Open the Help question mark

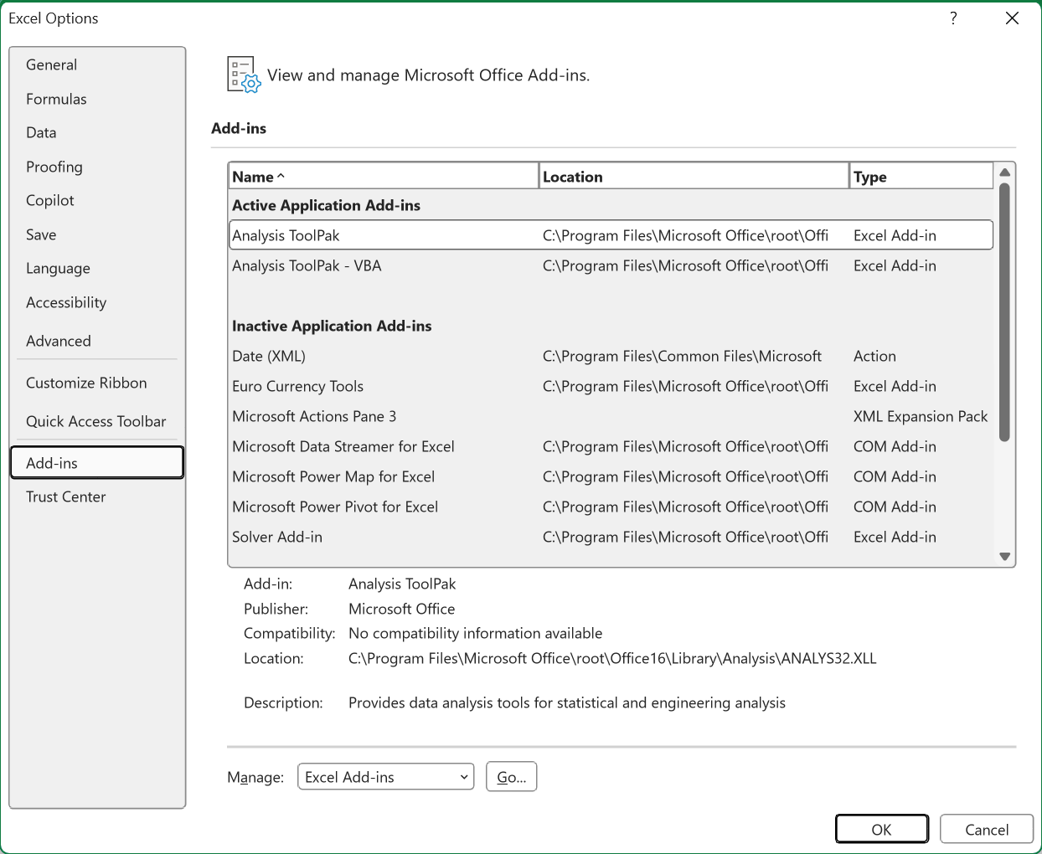click(953, 18)
